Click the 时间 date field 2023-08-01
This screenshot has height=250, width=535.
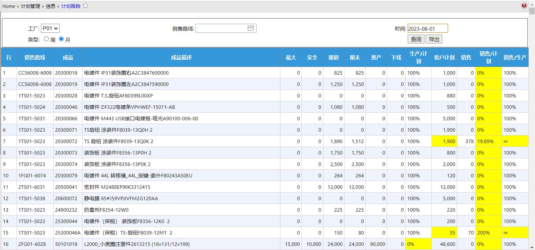point(428,29)
